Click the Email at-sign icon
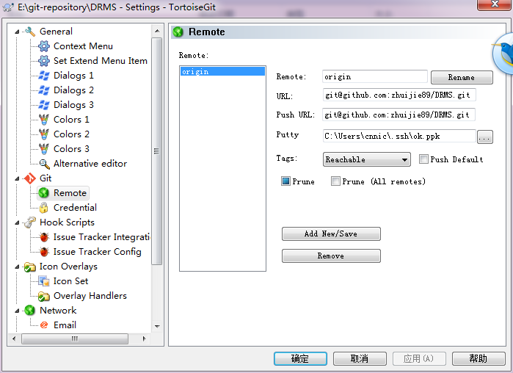Screen dimensions: 513x373 (44, 325)
